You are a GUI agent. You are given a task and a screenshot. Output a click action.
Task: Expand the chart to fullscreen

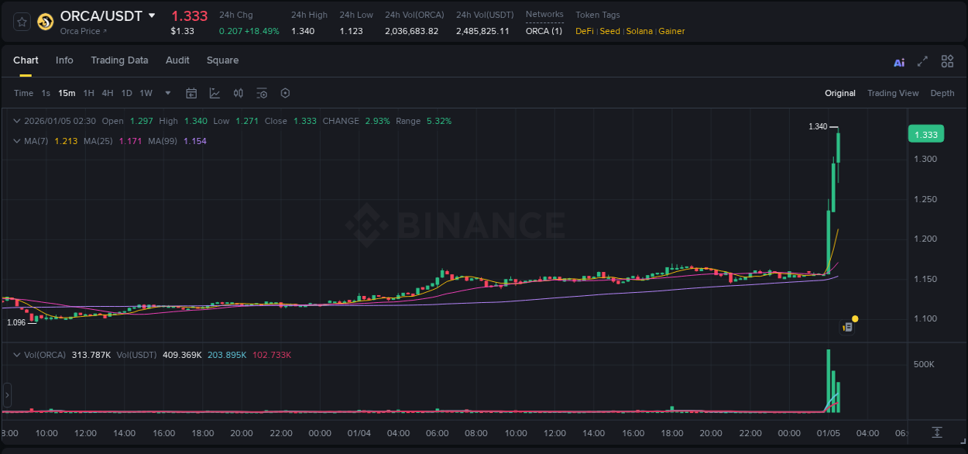click(x=921, y=60)
